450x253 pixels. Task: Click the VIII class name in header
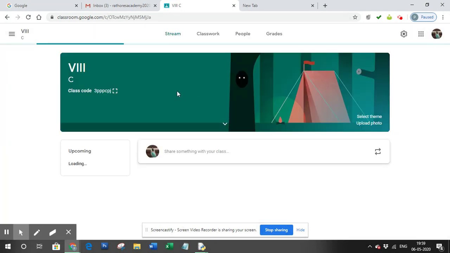pyautogui.click(x=25, y=31)
